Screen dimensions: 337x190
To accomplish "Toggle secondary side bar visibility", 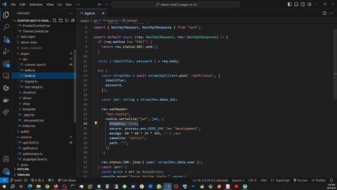I will tap(303, 4).
